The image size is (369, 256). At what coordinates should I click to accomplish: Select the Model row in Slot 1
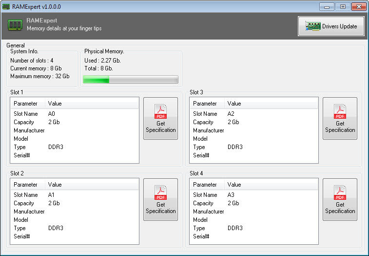[75, 139]
